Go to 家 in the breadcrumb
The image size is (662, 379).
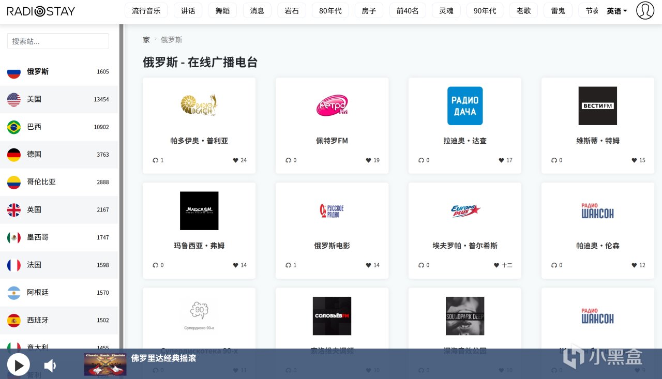146,40
